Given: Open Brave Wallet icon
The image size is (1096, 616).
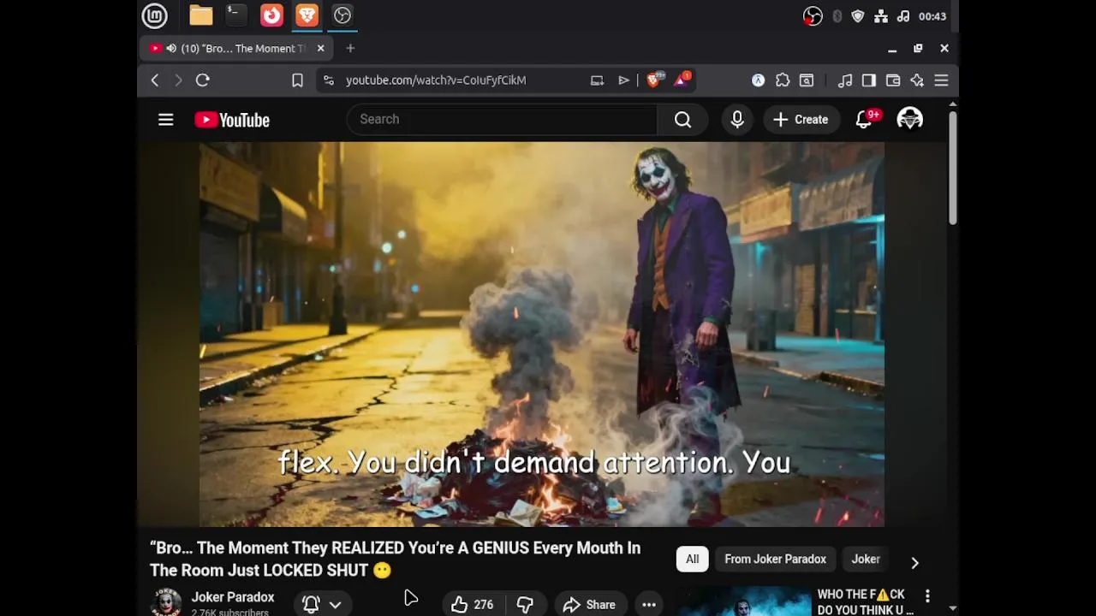Looking at the screenshot, I should click(x=893, y=80).
